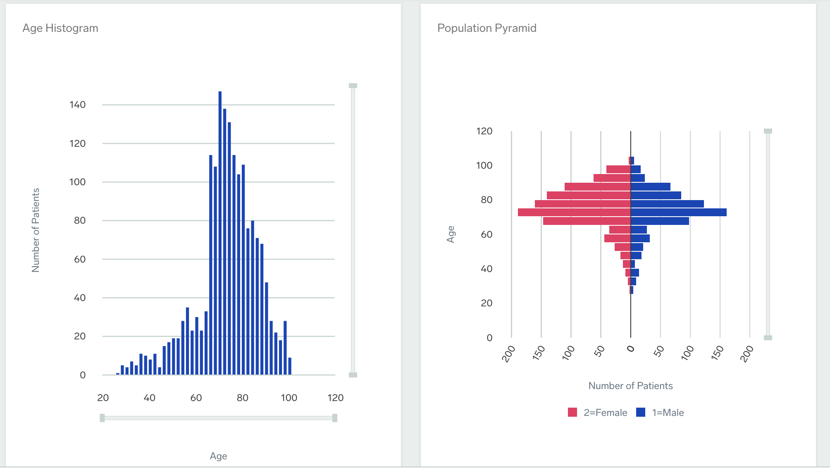The width and height of the screenshot is (830, 468).
Task: Select the Population Pyramid chart title
Action: pos(487,28)
